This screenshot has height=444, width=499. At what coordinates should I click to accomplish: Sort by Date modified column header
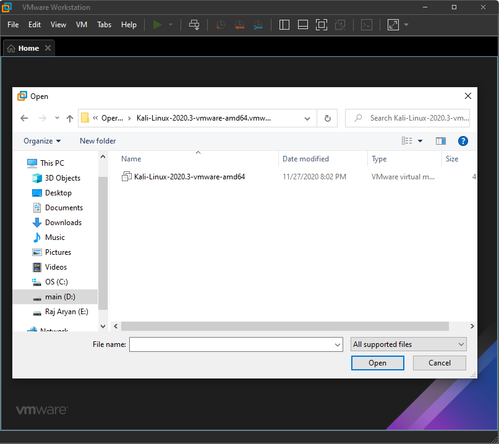coord(305,159)
